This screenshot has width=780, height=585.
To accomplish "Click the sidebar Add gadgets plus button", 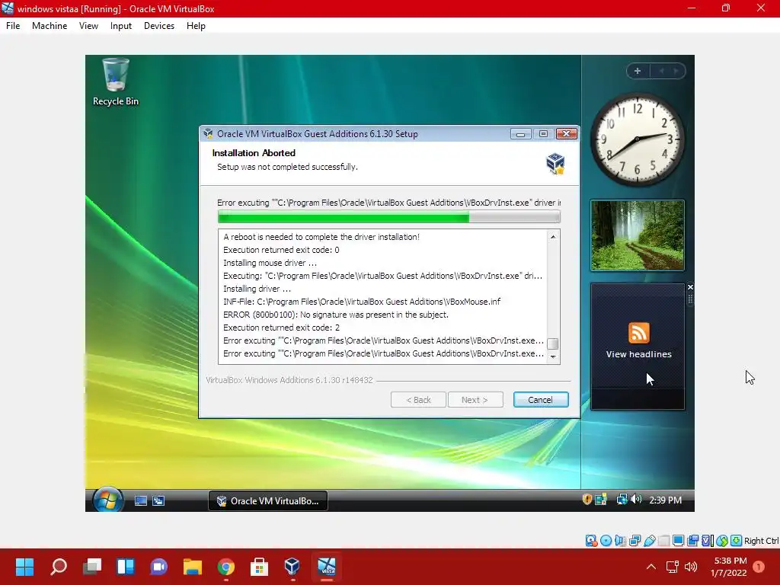I will (638, 71).
